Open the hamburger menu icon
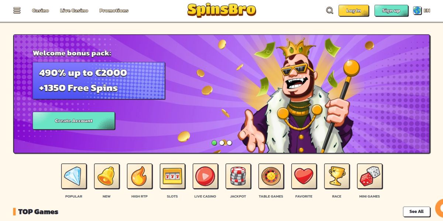443x221 pixels. 17,10
